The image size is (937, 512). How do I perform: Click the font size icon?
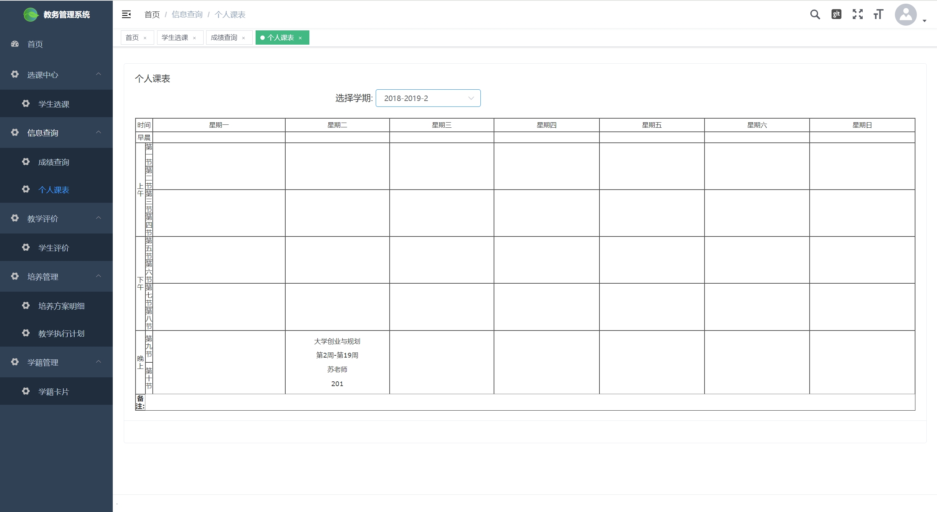coord(878,15)
